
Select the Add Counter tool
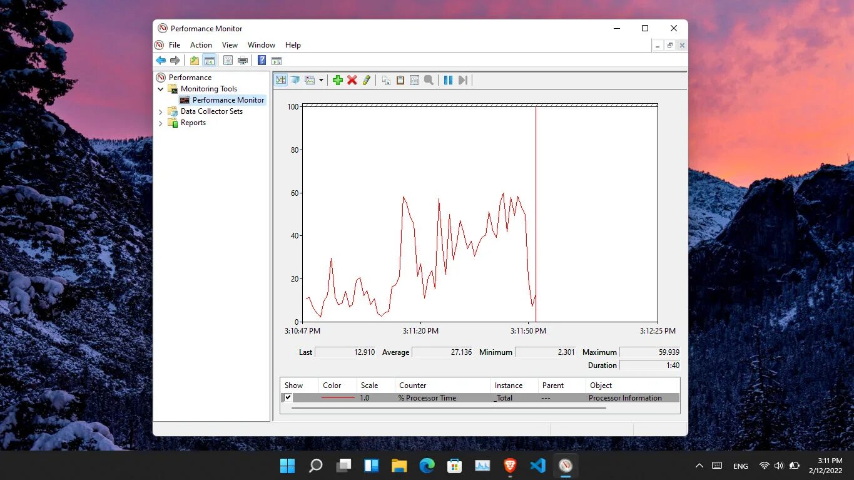pos(338,80)
